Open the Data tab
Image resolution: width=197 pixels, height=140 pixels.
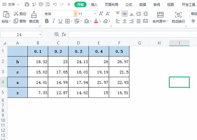click(x=143, y=5)
